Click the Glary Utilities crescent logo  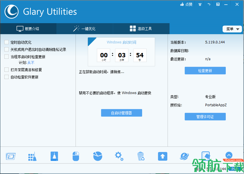(x=12, y=12)
